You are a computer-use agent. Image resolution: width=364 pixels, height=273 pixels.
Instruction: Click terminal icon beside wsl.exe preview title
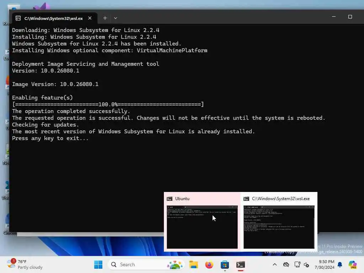pyautogui.click(x=246, y=199)
